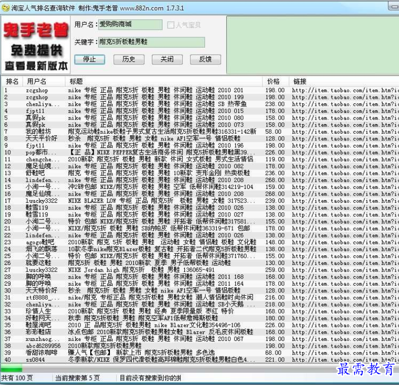Select row with user 珍惜人生
Image resolution: width=399 pixels, height=385 pixels.
(x=200, y=311)
